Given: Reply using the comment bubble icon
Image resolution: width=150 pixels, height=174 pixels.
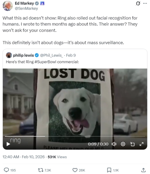Looking at the screenshot, I should click(6, 170).
